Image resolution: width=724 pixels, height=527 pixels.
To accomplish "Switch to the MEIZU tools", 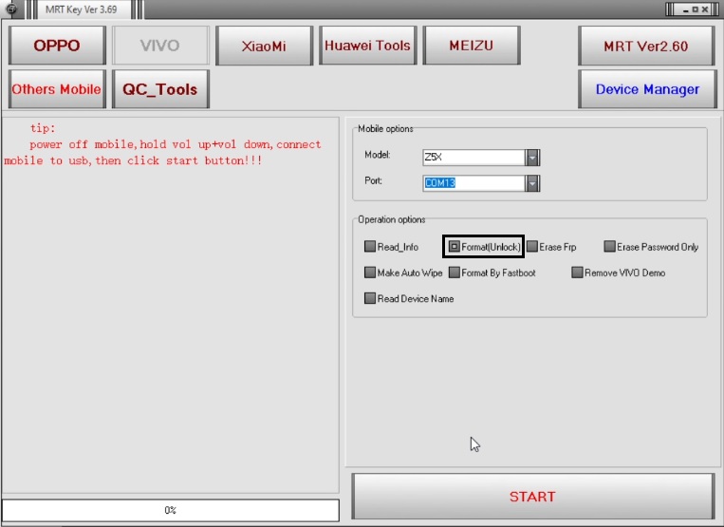I will (x=472, y=46).
